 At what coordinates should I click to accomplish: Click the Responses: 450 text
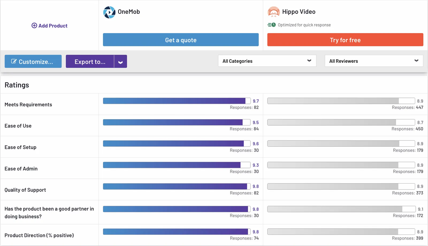point(407,129)
